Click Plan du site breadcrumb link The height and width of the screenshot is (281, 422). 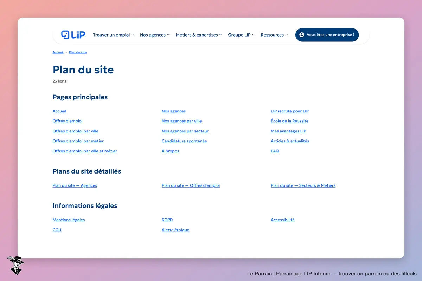(x=78, y=52)
